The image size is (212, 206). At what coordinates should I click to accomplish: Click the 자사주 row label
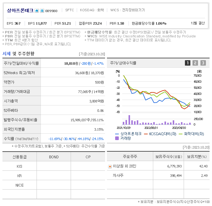(118, 175)
